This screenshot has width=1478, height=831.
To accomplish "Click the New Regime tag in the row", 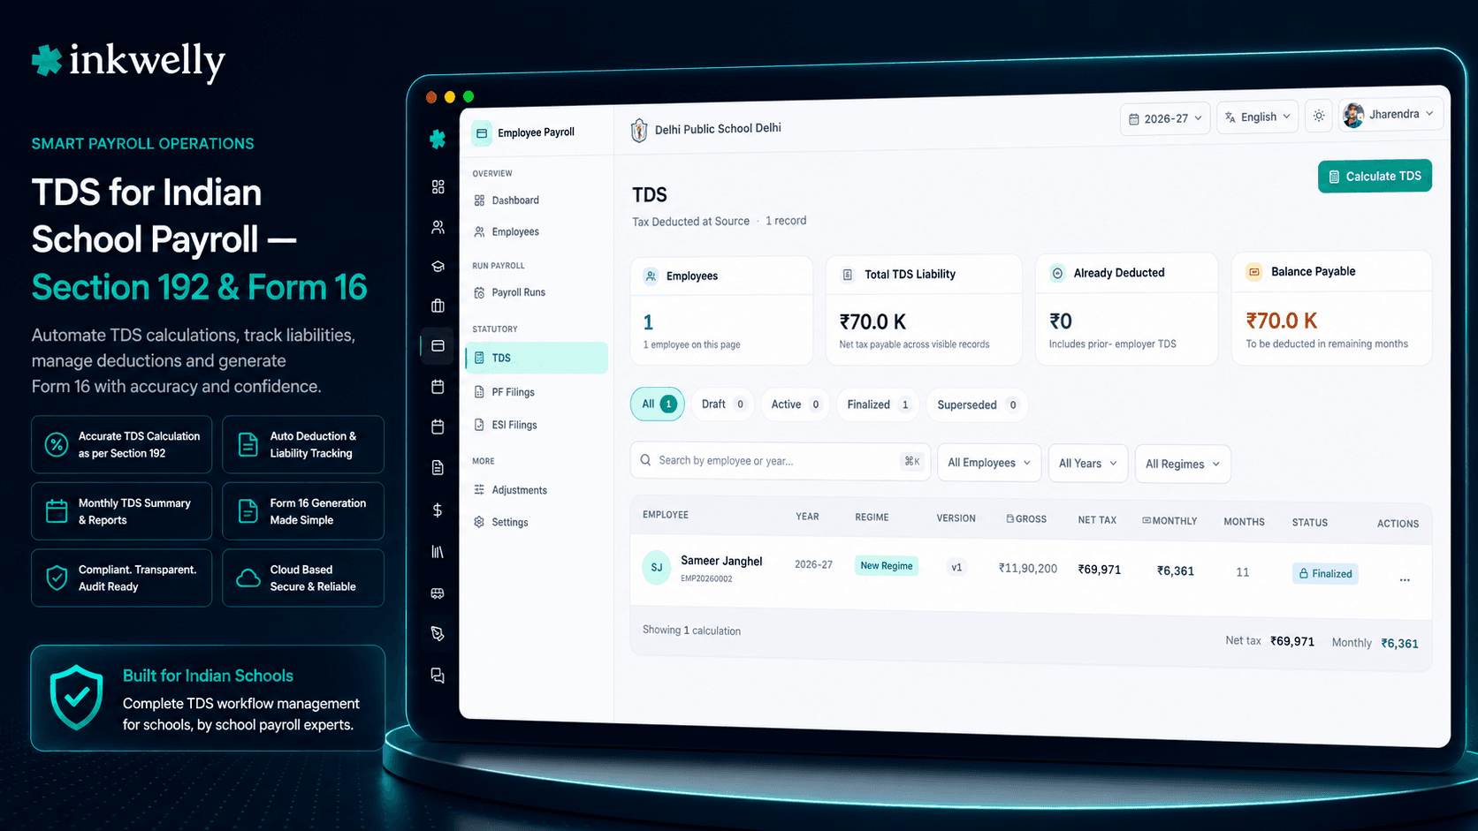I will pos(887,566).
